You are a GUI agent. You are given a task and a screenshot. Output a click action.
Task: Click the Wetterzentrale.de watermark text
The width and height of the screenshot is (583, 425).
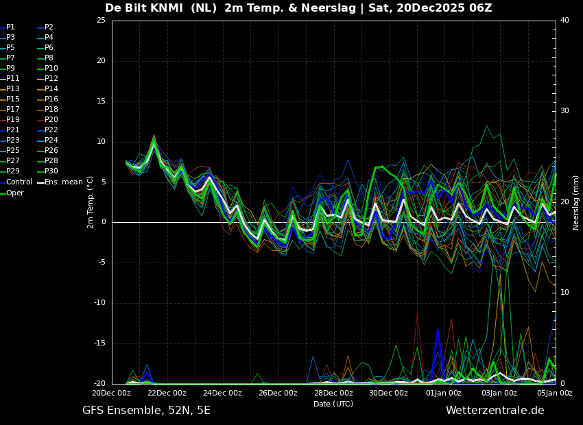coord(495,411)
